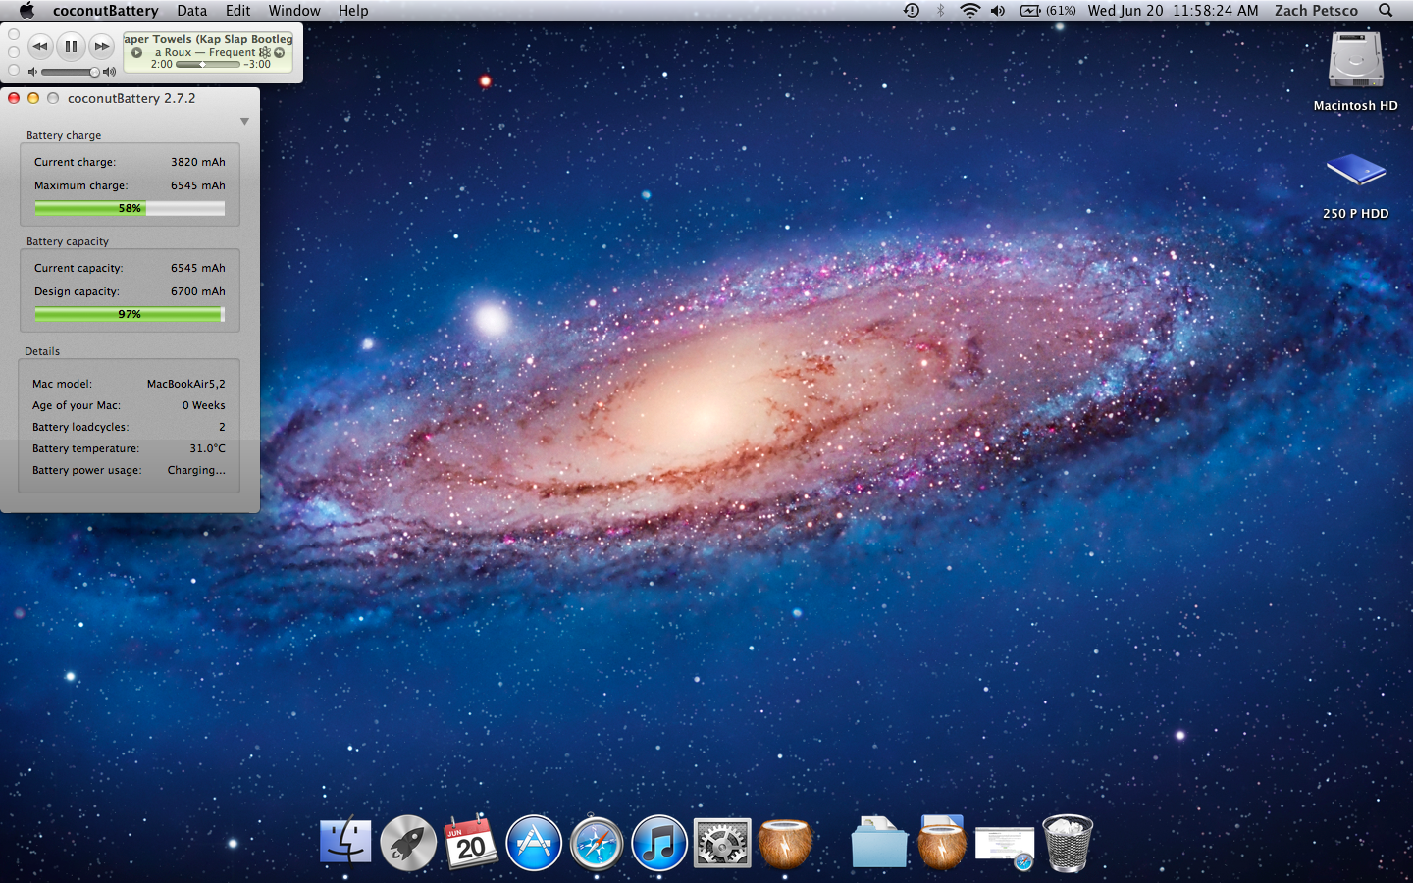Open the Trash in the Dock
This screenshot has height=883, width=1413.
(x=1068, y=843)
